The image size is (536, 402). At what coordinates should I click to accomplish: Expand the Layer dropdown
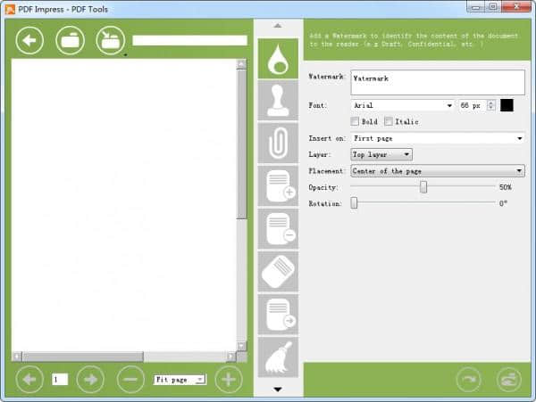tap(381, 154)
